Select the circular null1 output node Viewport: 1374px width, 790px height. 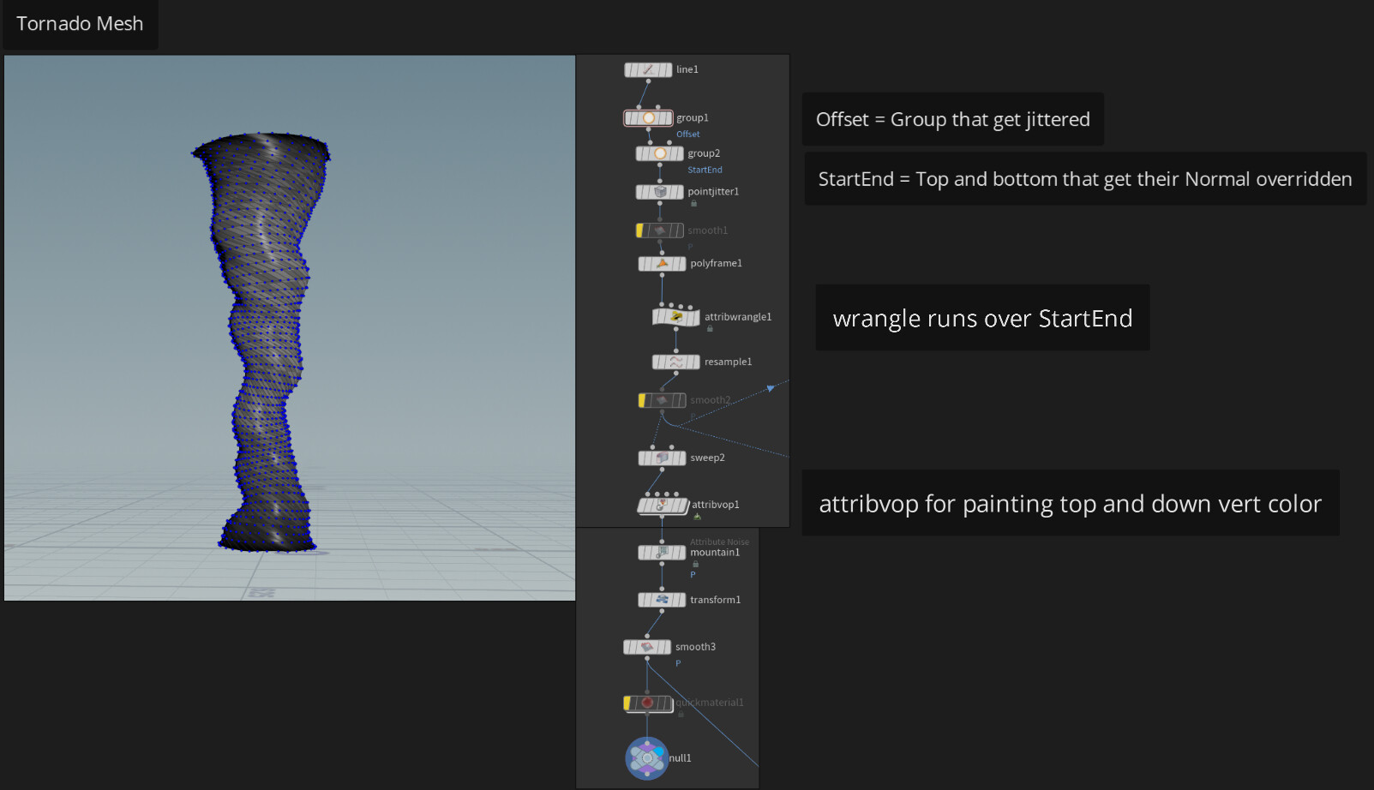647,758
